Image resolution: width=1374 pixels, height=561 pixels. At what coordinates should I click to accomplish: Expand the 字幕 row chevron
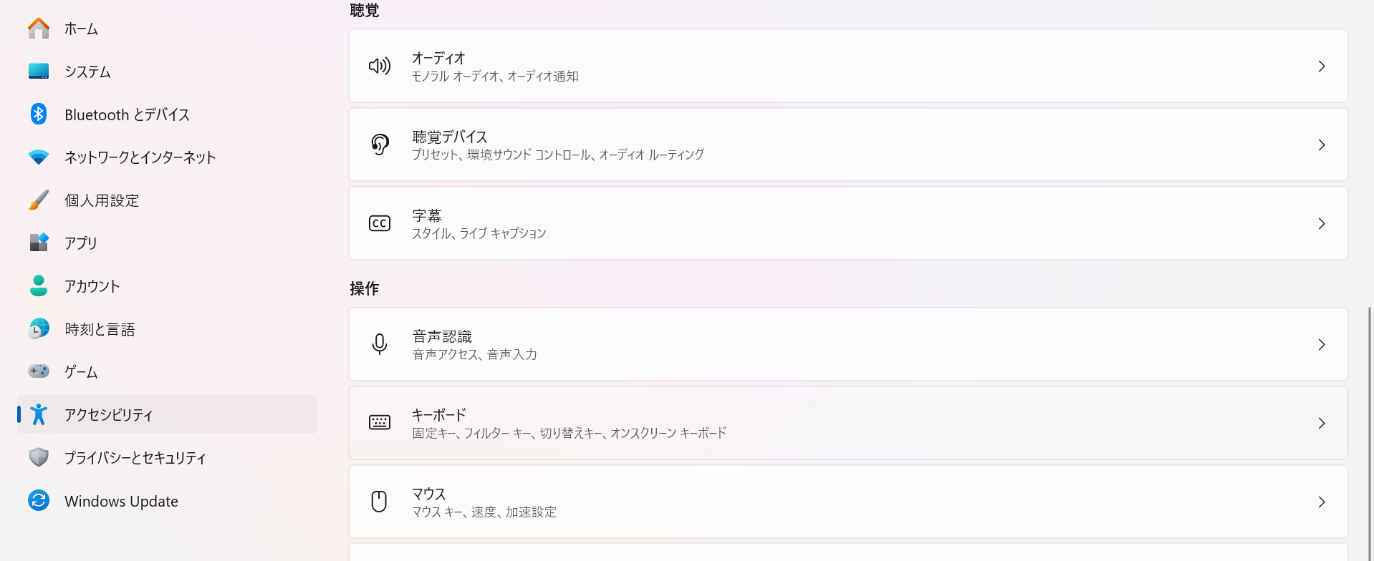pos(1322,224)
